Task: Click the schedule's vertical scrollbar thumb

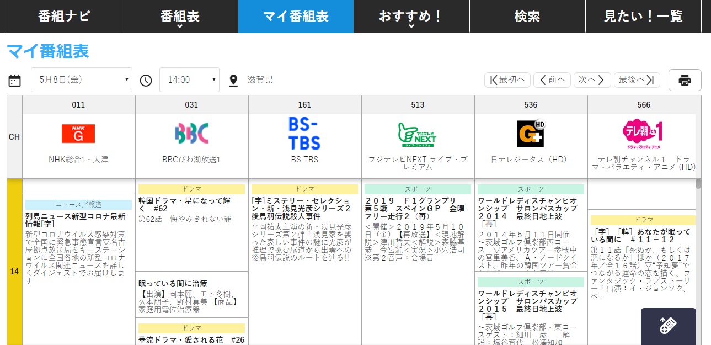Action: coord(698,183)
